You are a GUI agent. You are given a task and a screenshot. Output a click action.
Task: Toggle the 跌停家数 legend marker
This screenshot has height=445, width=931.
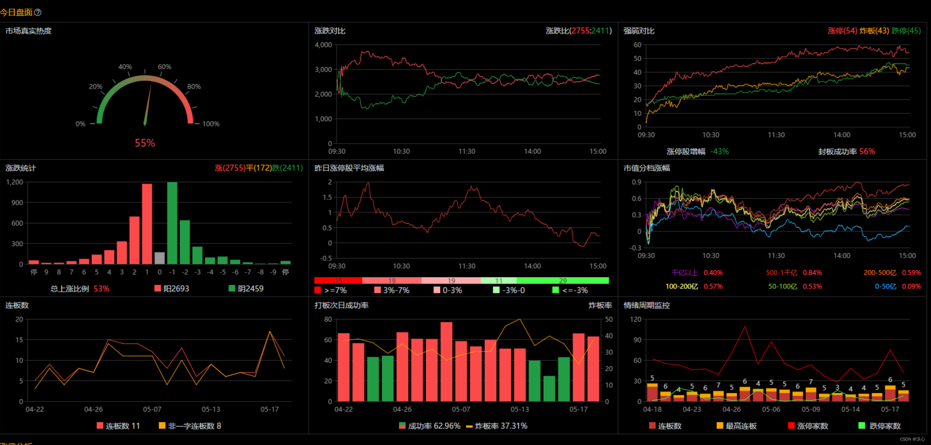[862, 426]
